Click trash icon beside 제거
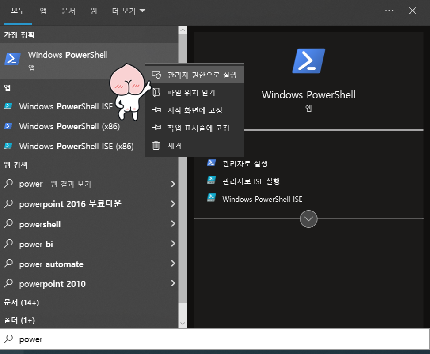The height and width of the screenshot is (354, 430). [x=156, y=145]
